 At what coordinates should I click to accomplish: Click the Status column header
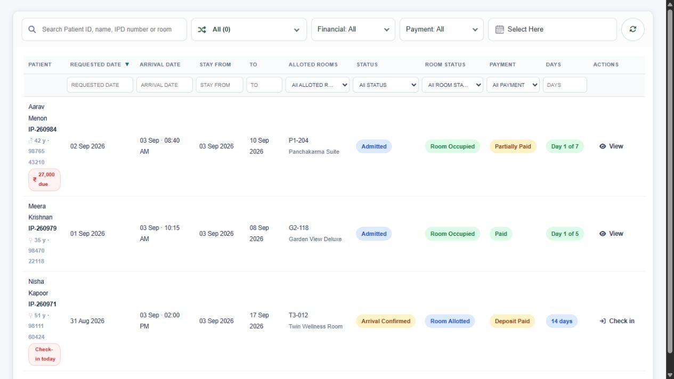[x=367, y=64]
